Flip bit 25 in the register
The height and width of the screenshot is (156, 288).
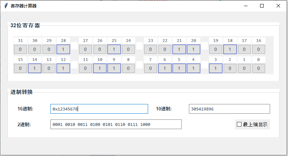pyautogui.click(x=114, y=49)
